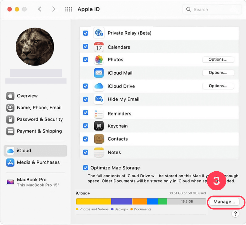This screenshot has width=246, height=225.
Task: Click the Media & Purchases App Store icon
Action: pos(10,162)
